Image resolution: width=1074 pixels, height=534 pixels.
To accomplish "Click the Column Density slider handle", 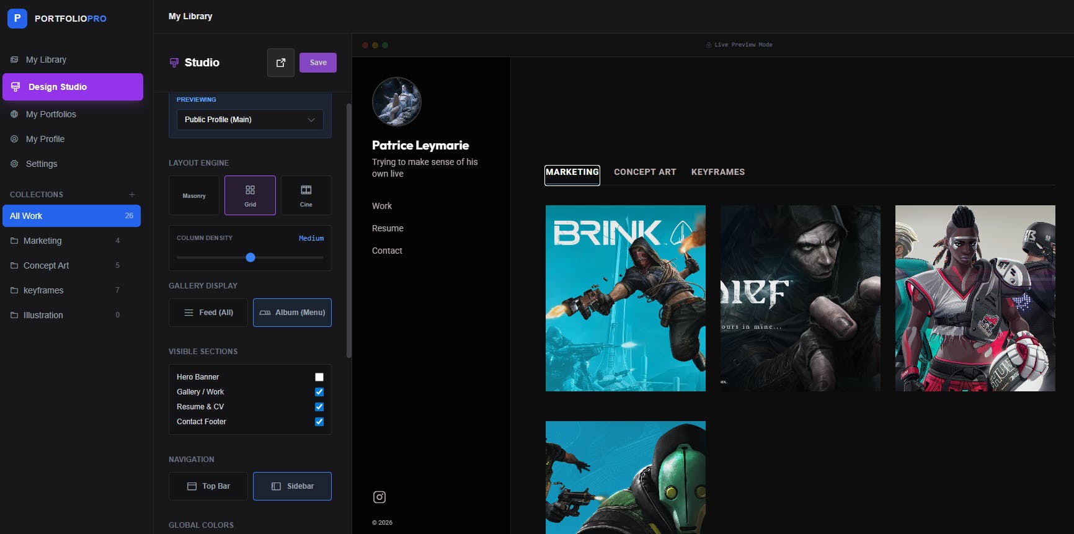I will 251,257.
